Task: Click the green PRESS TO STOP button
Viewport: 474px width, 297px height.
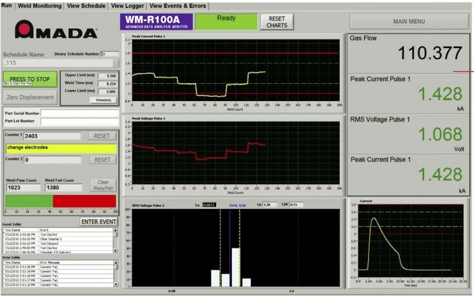Action: [x=30, y=79]
